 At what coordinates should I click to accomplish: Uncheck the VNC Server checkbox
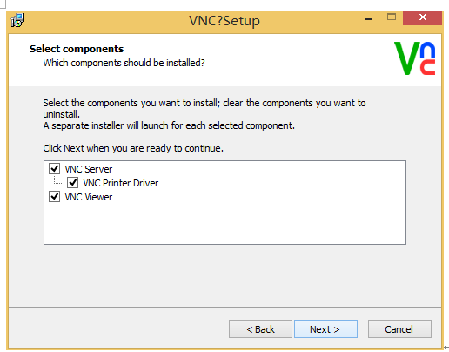tap(55, 168)
